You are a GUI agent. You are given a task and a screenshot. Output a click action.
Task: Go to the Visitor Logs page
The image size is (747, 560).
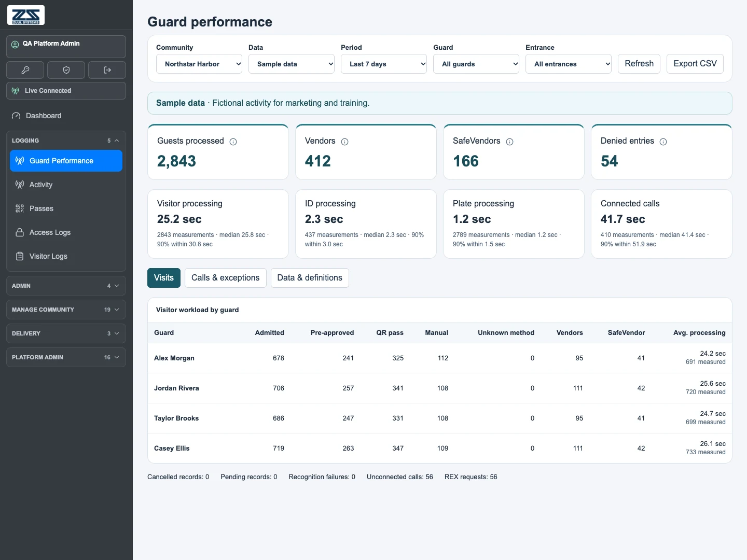tap(66, 256)
